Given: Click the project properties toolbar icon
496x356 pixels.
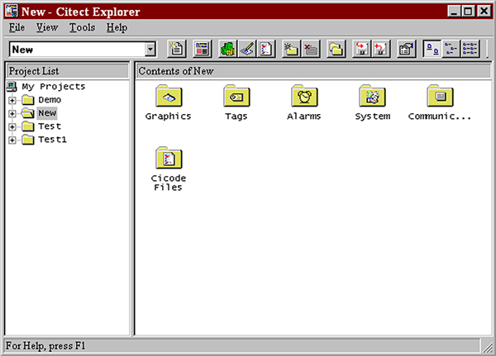Looking at the screenshot, I should [407, 49].
